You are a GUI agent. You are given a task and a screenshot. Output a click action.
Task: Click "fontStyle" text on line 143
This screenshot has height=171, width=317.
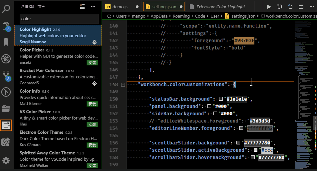pyautogui.click(x=207, y=48)
